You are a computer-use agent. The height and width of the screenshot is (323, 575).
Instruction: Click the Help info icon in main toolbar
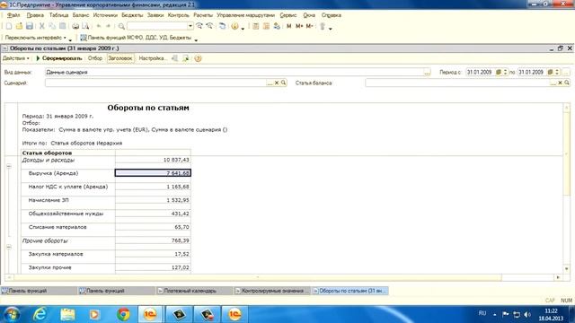[234, 26]
